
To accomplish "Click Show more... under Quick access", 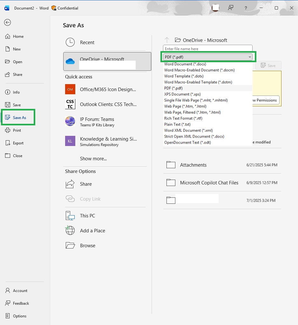I will point(93,159).
